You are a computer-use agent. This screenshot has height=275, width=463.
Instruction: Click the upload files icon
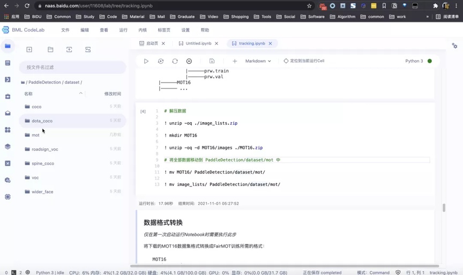(69, 50)
